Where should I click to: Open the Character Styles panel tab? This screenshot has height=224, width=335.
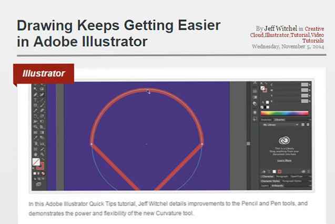click(270, 181)
